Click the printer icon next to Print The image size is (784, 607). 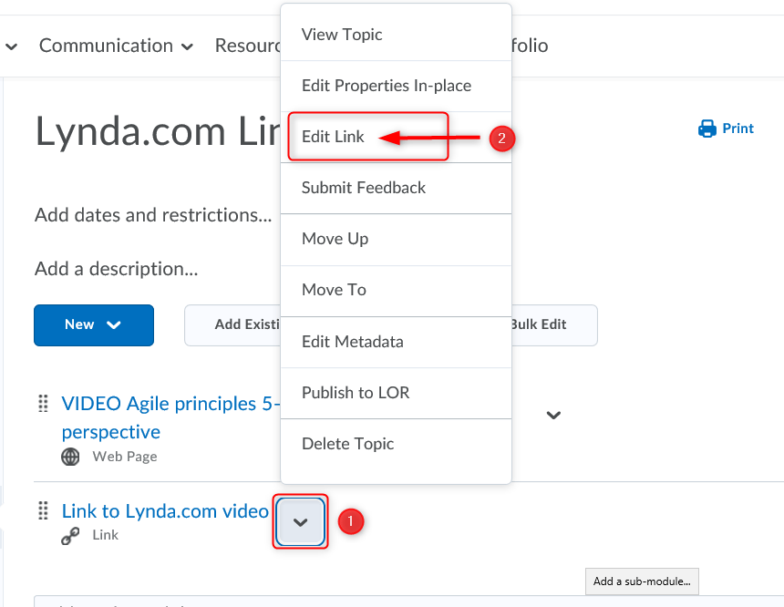(x=707, y=129)
